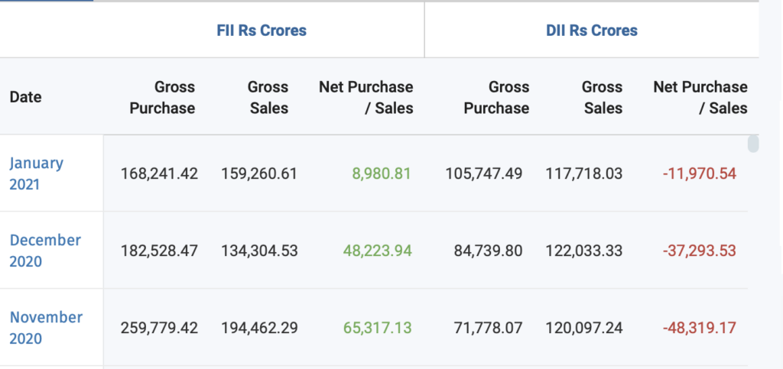The height and width of the screenshot is (369, 783).
Task: Select the red -11,970.54 net value
Action: tap(699, 173)
